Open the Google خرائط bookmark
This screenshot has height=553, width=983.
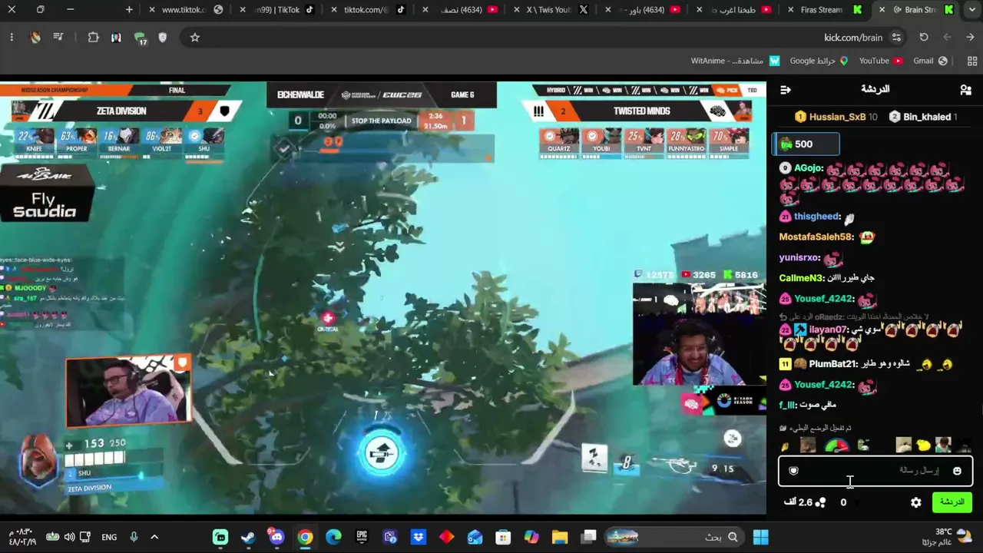[819, 61]
